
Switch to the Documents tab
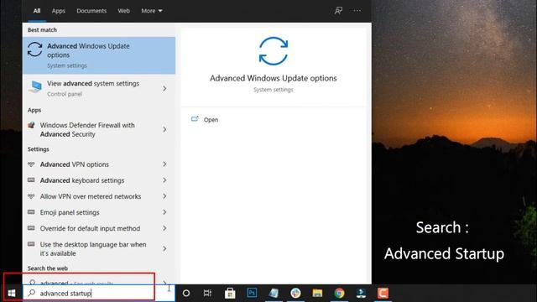pyautogui.click(x=91, y=11)
